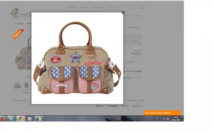Expand the chat widget using its chevron
Viewport: 213px width, 133px height.
point(178,113)
